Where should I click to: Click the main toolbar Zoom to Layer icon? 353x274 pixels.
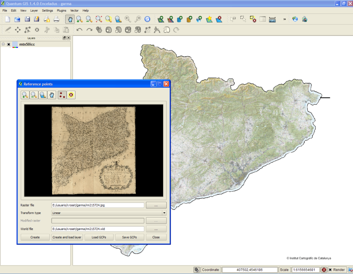pos(118,19)
